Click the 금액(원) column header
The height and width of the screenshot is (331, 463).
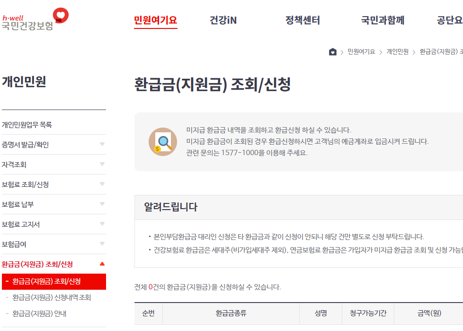(429, 313)
